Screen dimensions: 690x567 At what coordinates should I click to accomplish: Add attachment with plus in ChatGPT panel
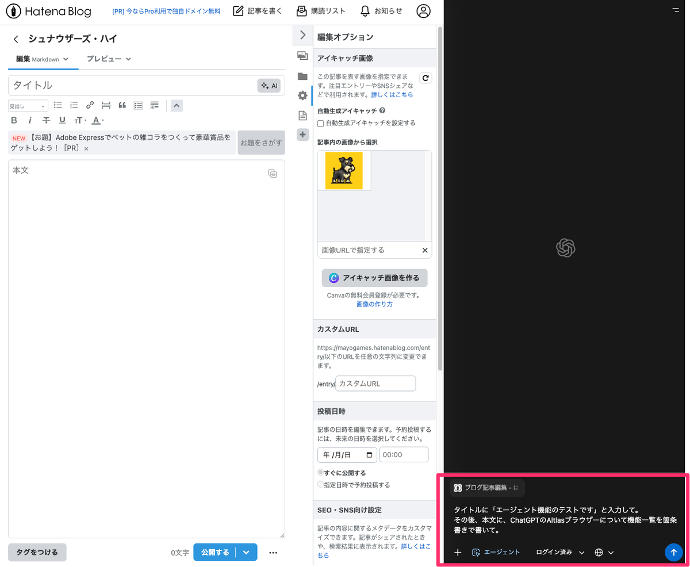pos(458,552)
